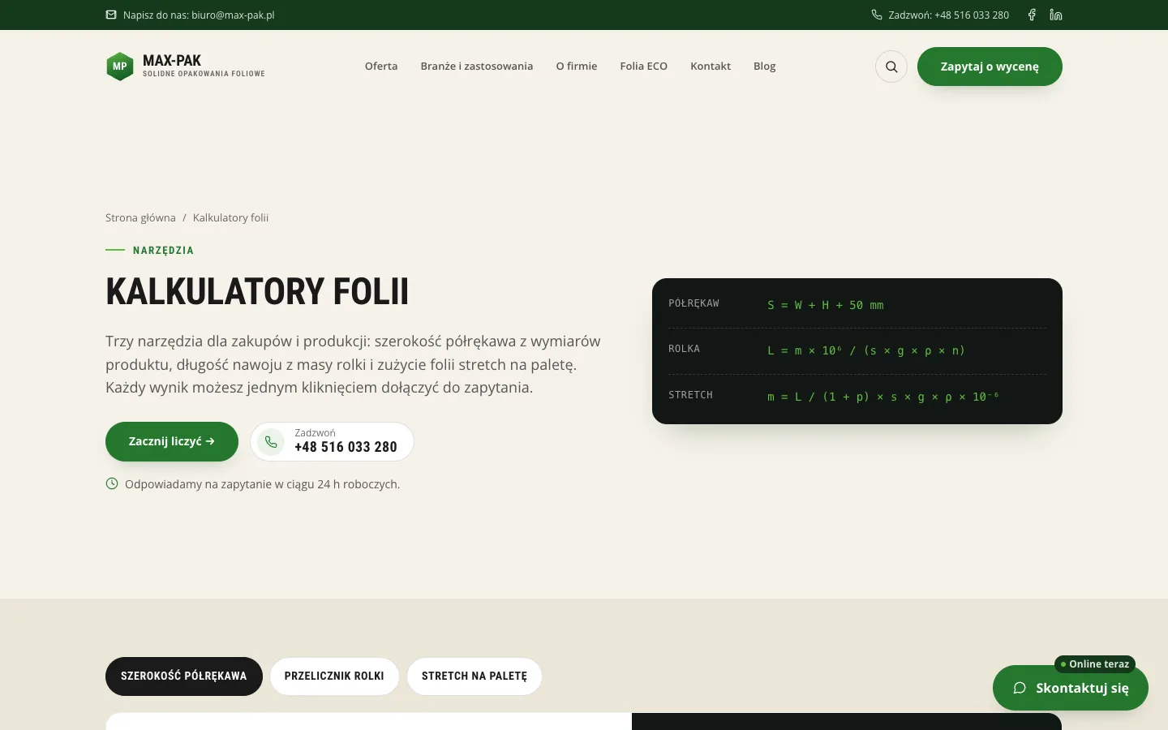Click the PÓŁRĘKAW formula row

click(857, 305)
